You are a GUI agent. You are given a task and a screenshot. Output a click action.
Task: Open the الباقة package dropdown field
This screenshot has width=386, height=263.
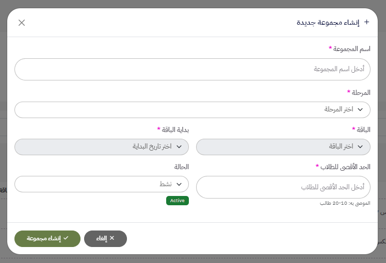point(283,147)
